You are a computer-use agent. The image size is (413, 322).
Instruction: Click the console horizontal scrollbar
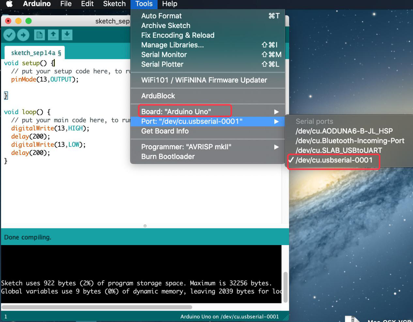pyautogui.click(x=97, y=307)
